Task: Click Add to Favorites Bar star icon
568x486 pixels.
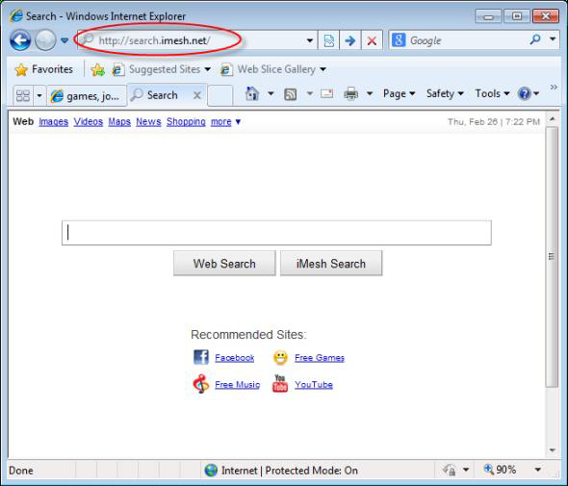Action: pyautogui.click(x=97, y=69)
